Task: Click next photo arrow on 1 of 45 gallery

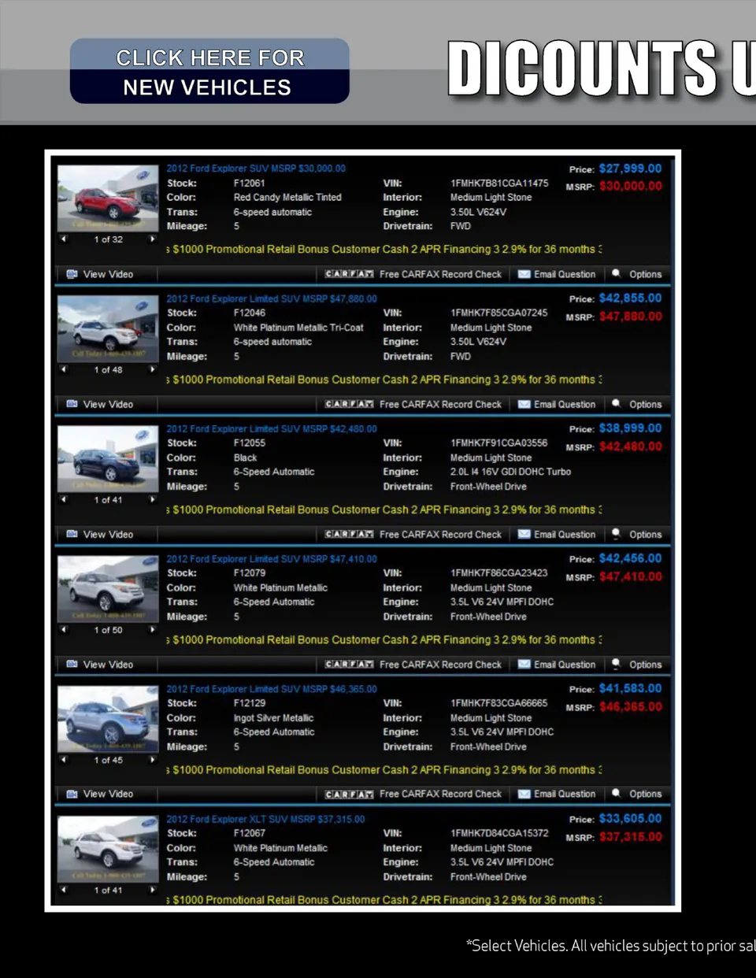Action: tap(152, 760)
